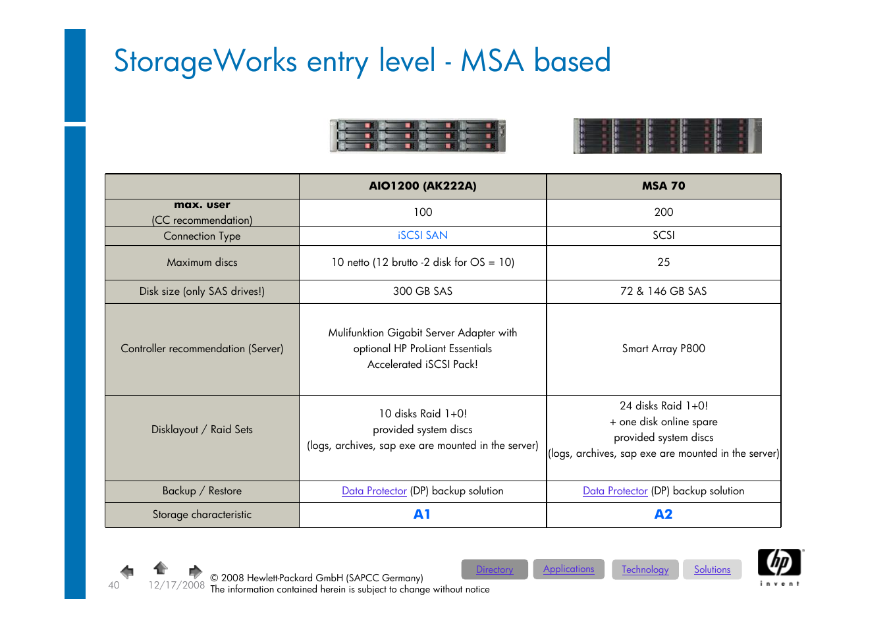This screenshot has height=628, width=889.
Task: Open Data Protector link in AIO1200 column
Action: (374, 491)
